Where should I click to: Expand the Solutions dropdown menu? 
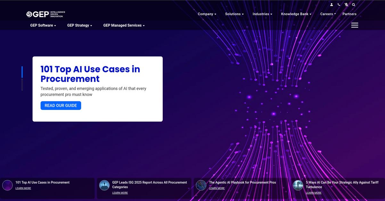[234, 14]
